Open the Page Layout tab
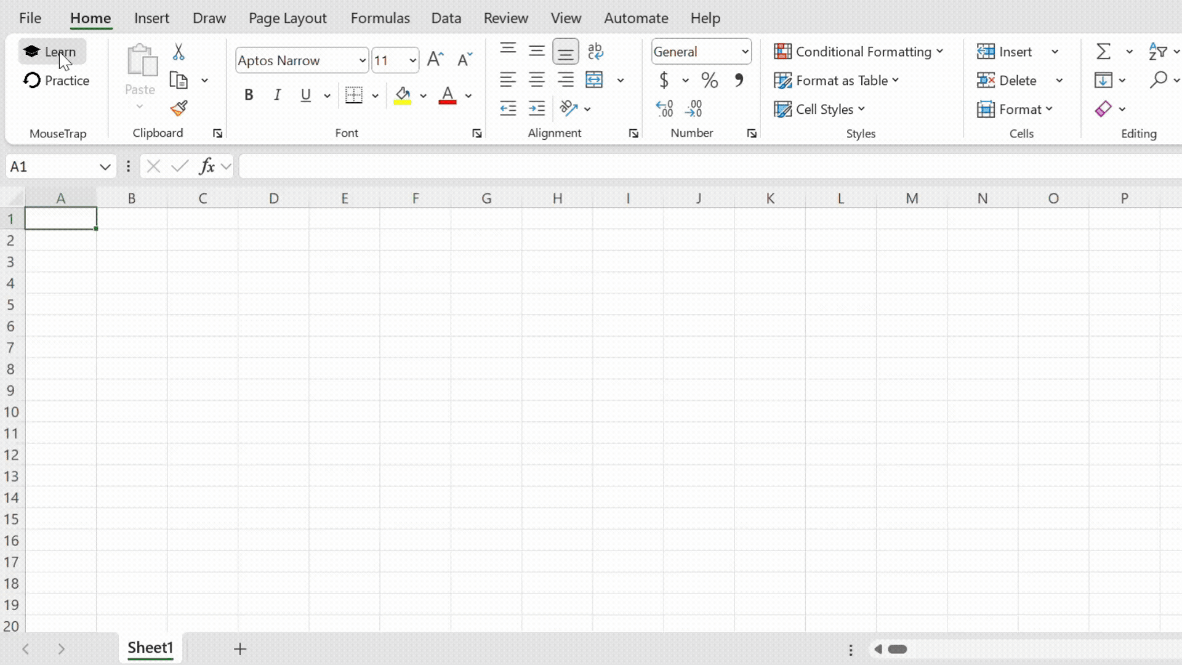Screen dimensions: 1182x665 [x=287, y=18]
